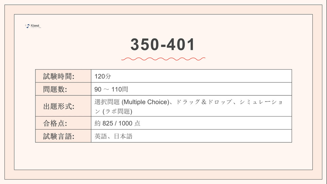Click the red wavy underline decoration
Image resolution: width=327 pixels, height=184 pixels.
point(163,59)
